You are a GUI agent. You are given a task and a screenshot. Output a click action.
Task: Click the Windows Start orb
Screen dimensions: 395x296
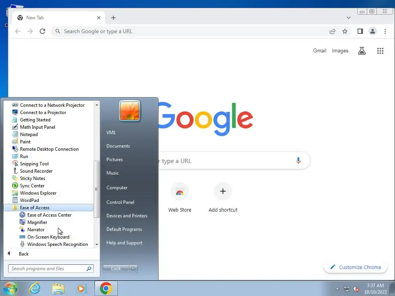10,288
